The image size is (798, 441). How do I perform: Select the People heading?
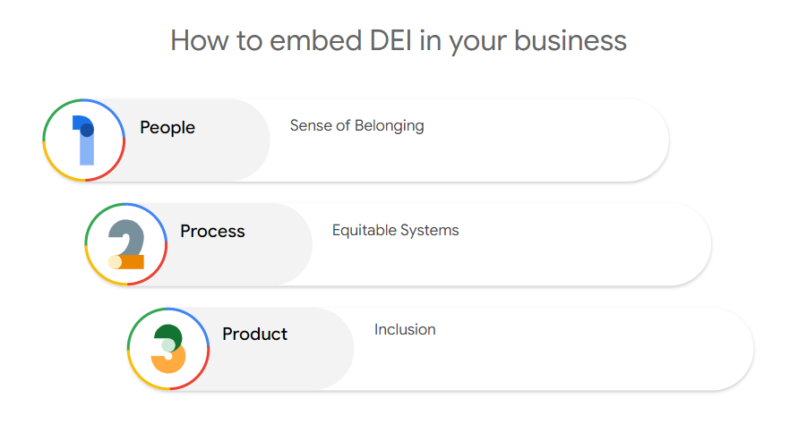point(167,128)
